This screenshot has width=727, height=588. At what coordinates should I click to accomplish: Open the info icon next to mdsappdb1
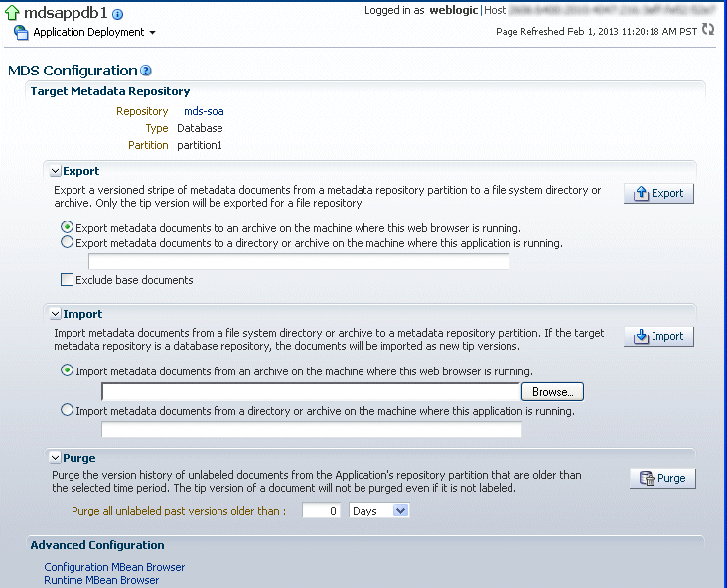click(x=118, y=14)
